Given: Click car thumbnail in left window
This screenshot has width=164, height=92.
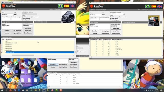Looking at the screenshot, I should point(68,17).
